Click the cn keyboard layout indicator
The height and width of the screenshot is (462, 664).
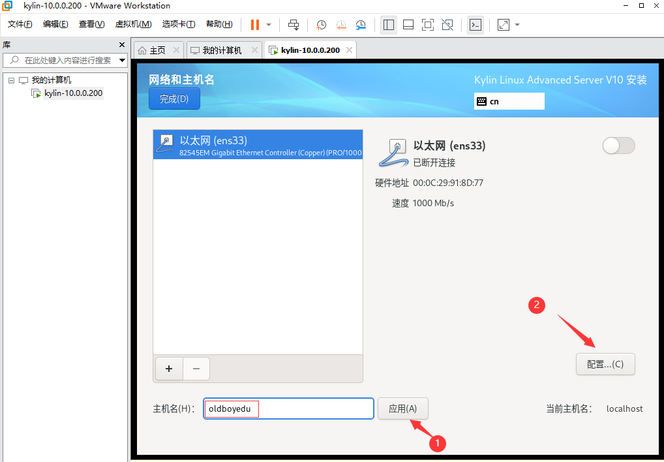coord(509,101)
